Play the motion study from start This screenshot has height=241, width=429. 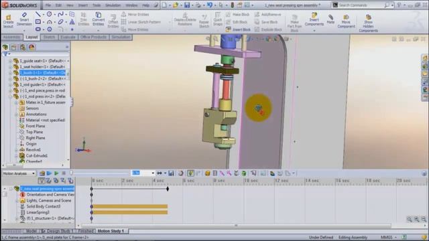pyautogui.click(x=49, y=173)
